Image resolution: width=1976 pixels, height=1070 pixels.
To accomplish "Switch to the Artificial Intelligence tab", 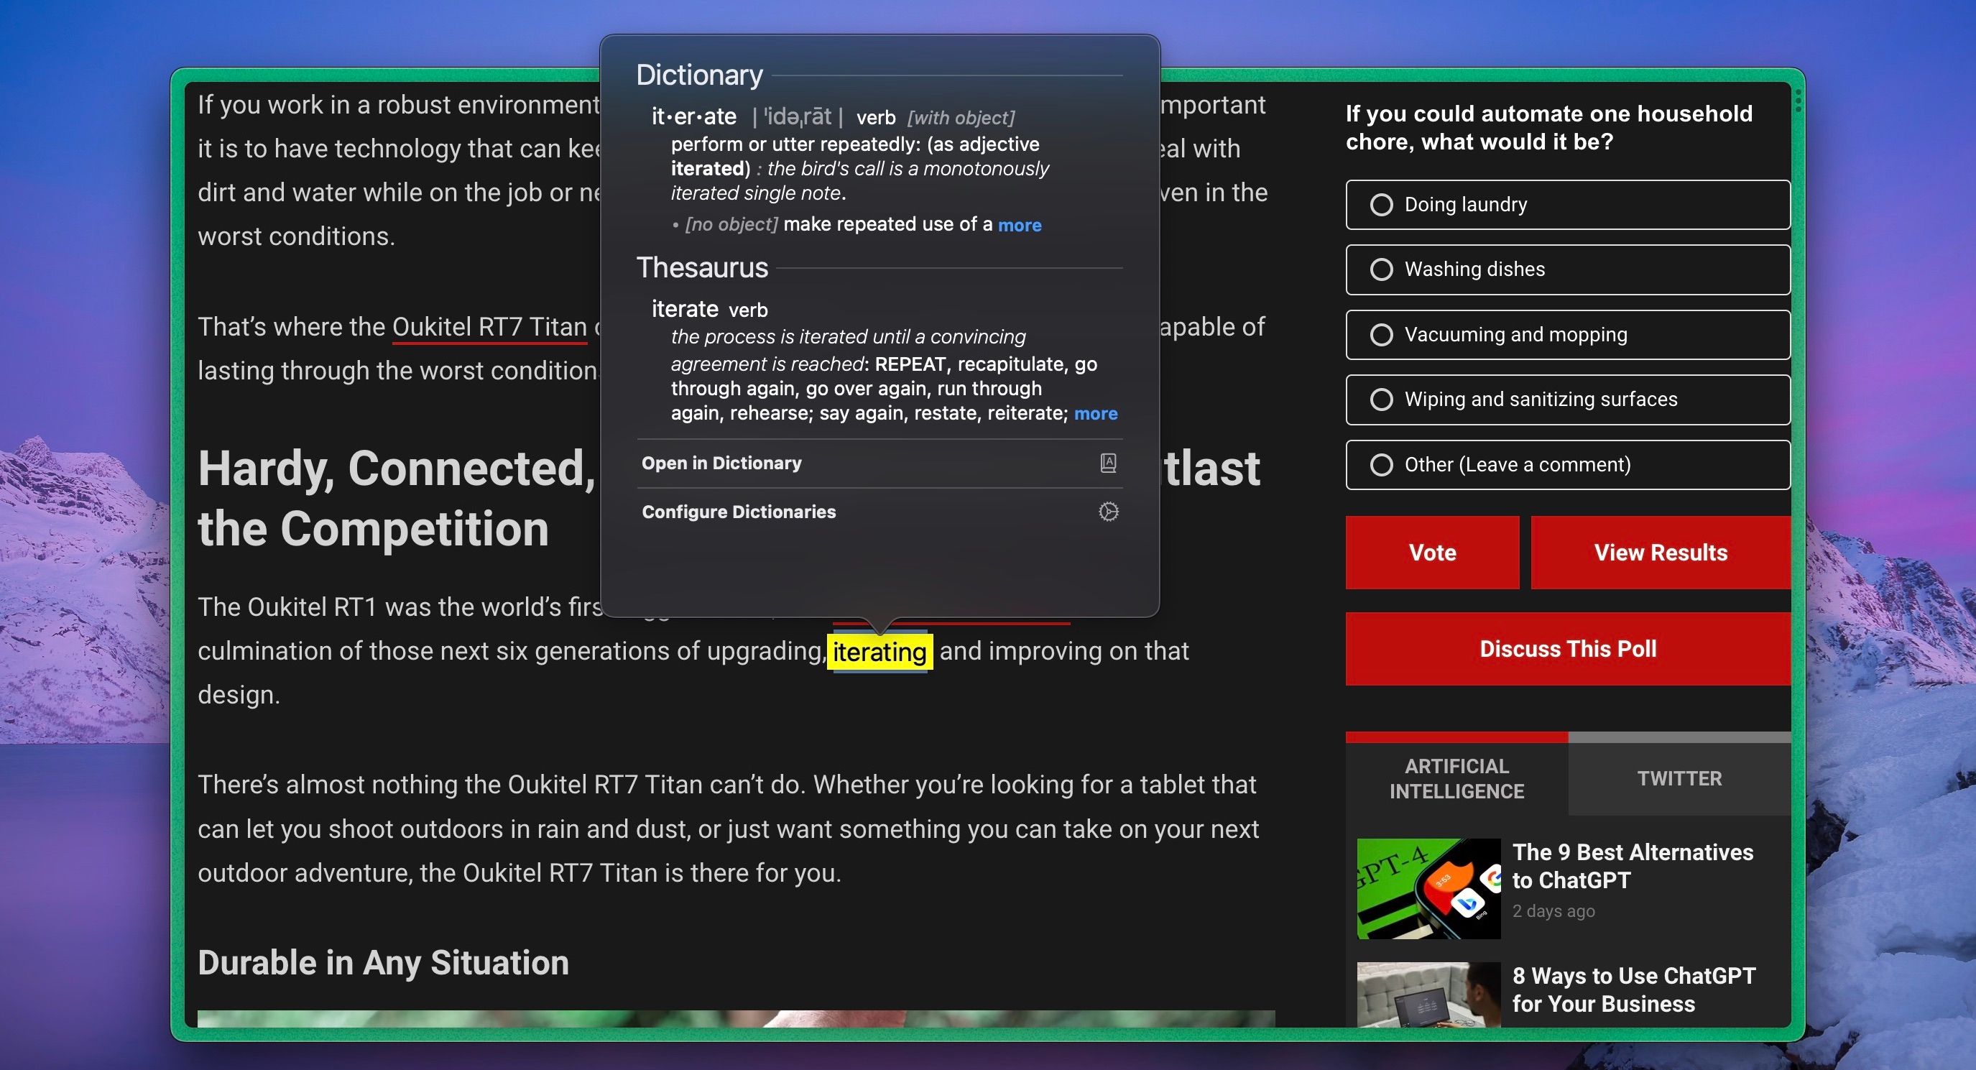I will click(x=1456, y=778).
